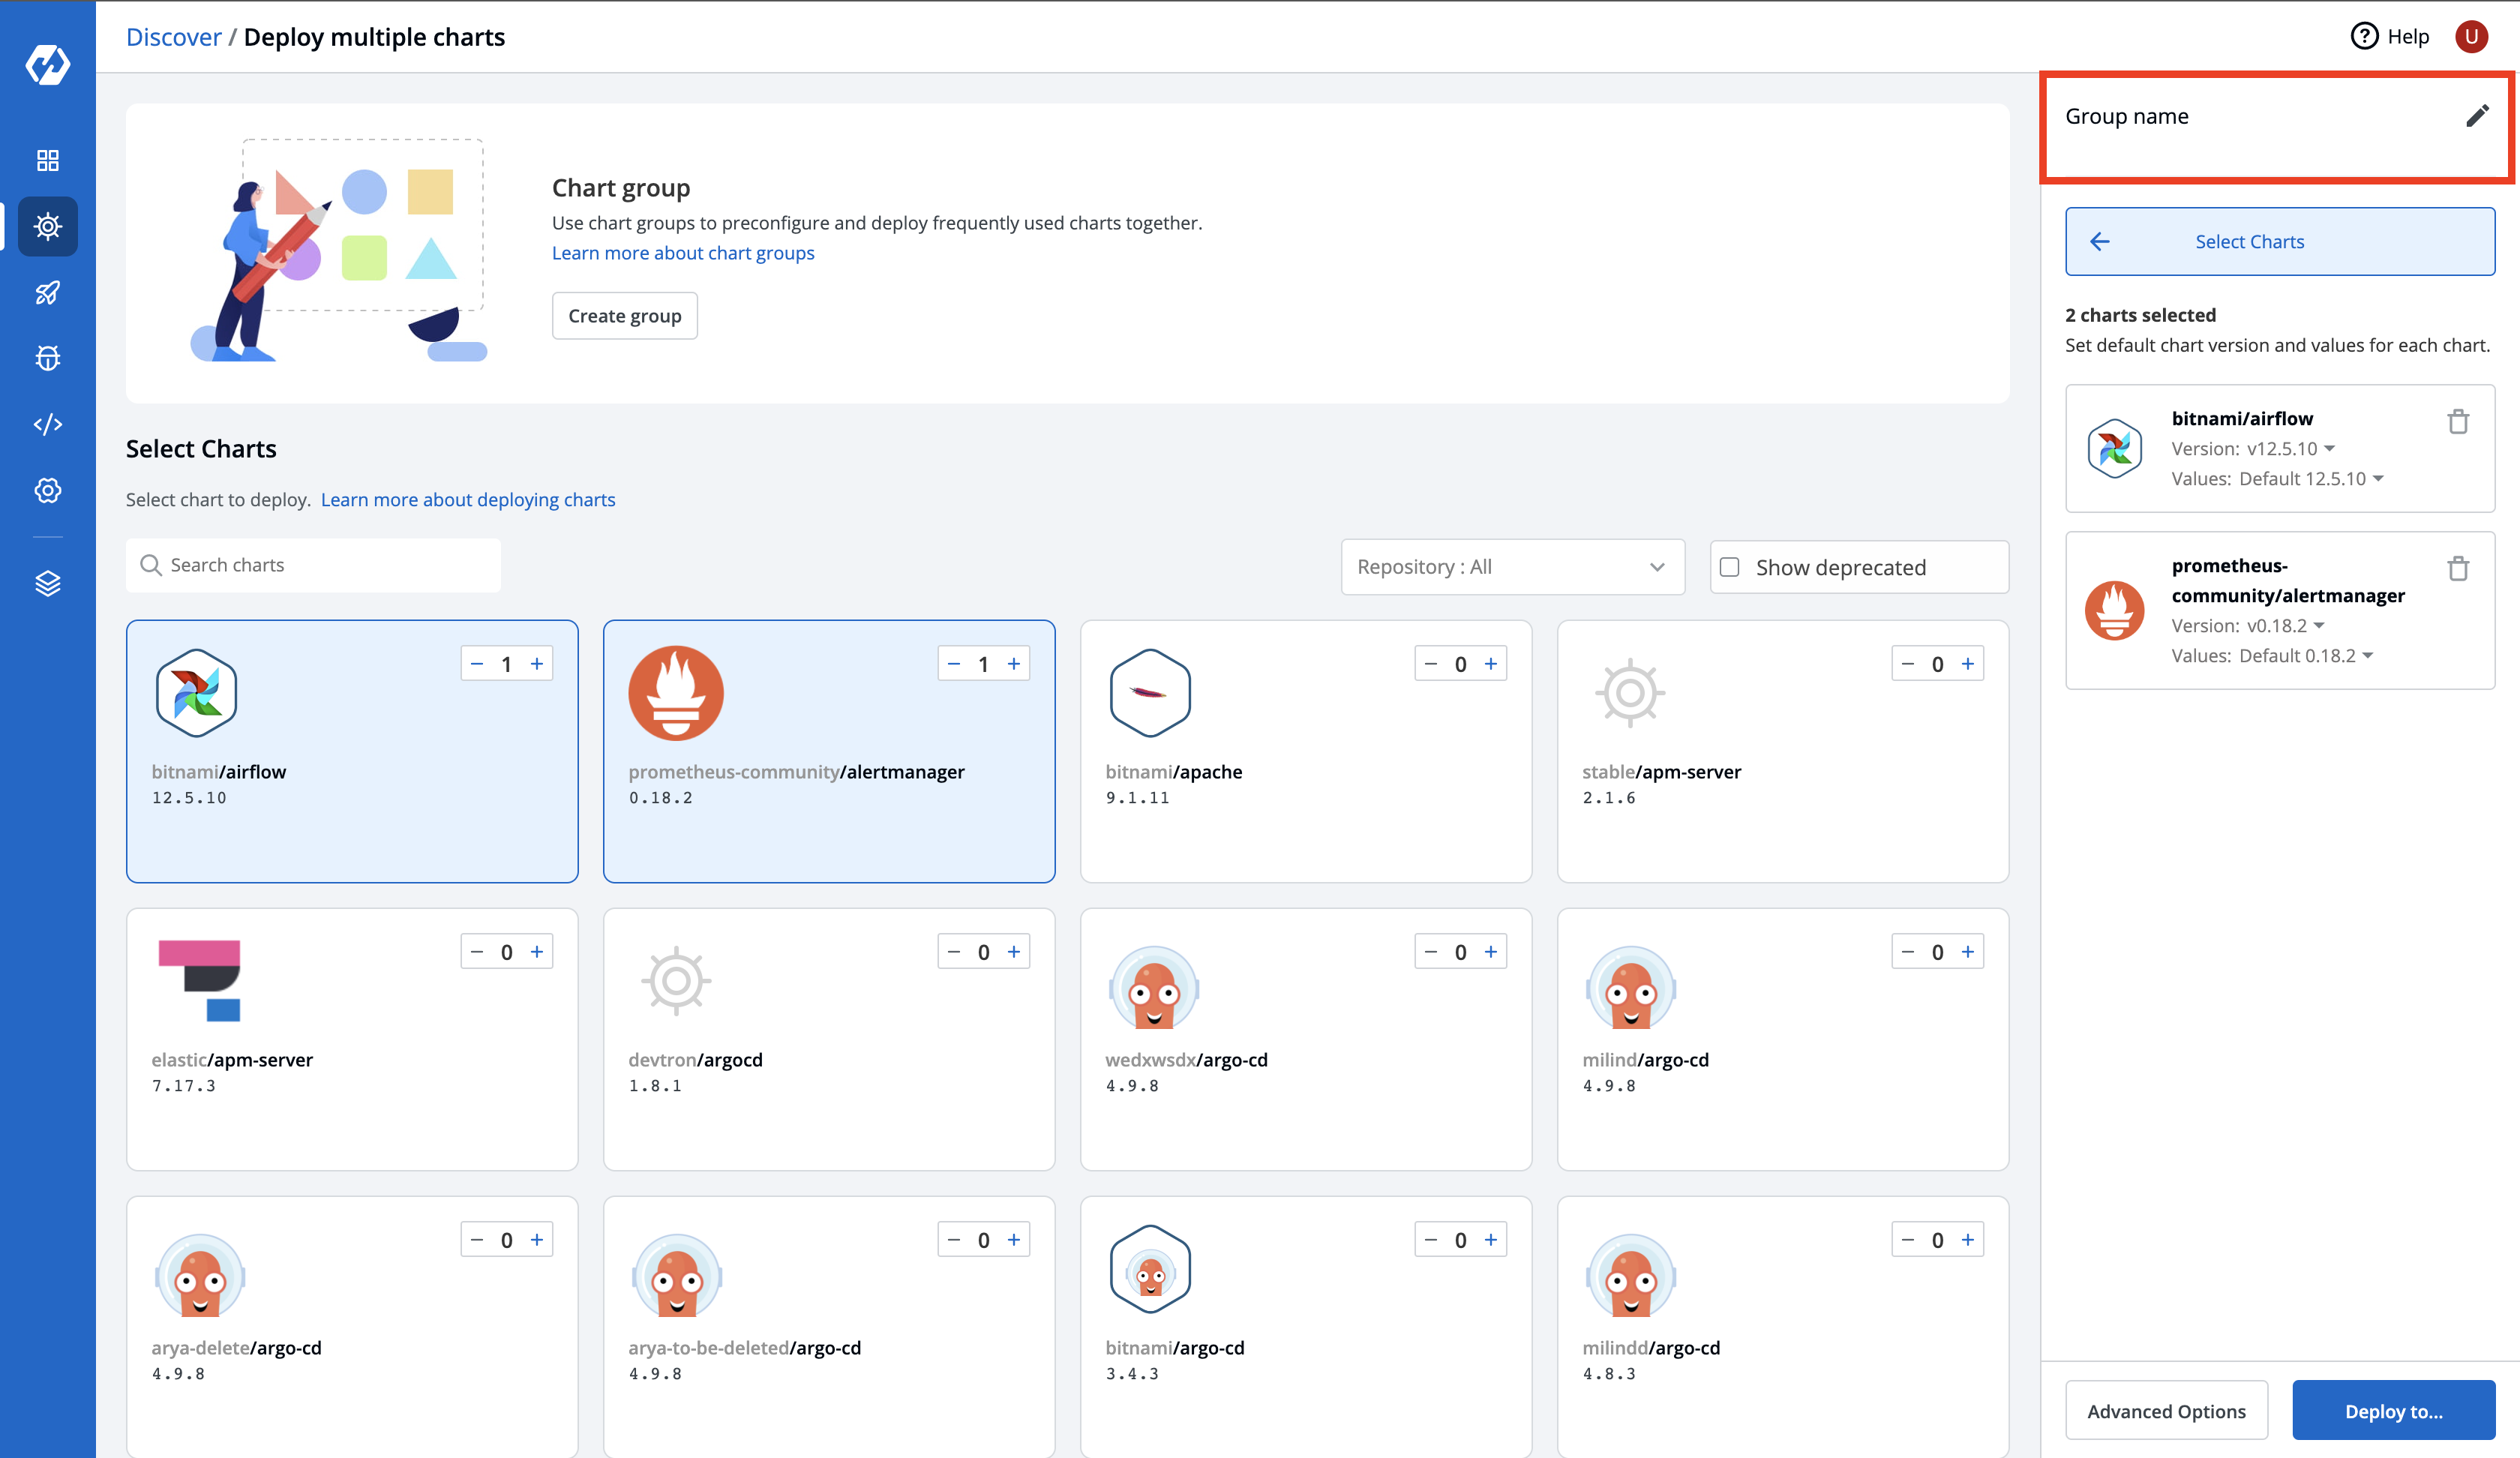Click the airflow icon in the selected charts panel
This screenshot has height=1458, width=2520.
[x=2114, y=448]
